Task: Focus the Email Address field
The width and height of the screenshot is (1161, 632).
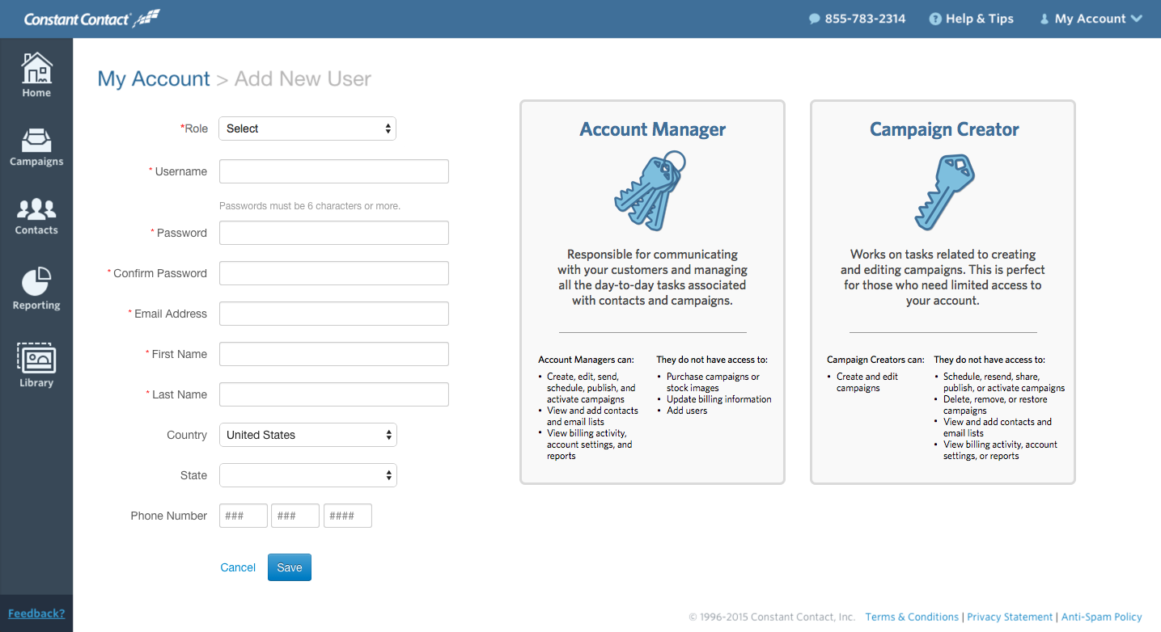Action: [334, 314]
